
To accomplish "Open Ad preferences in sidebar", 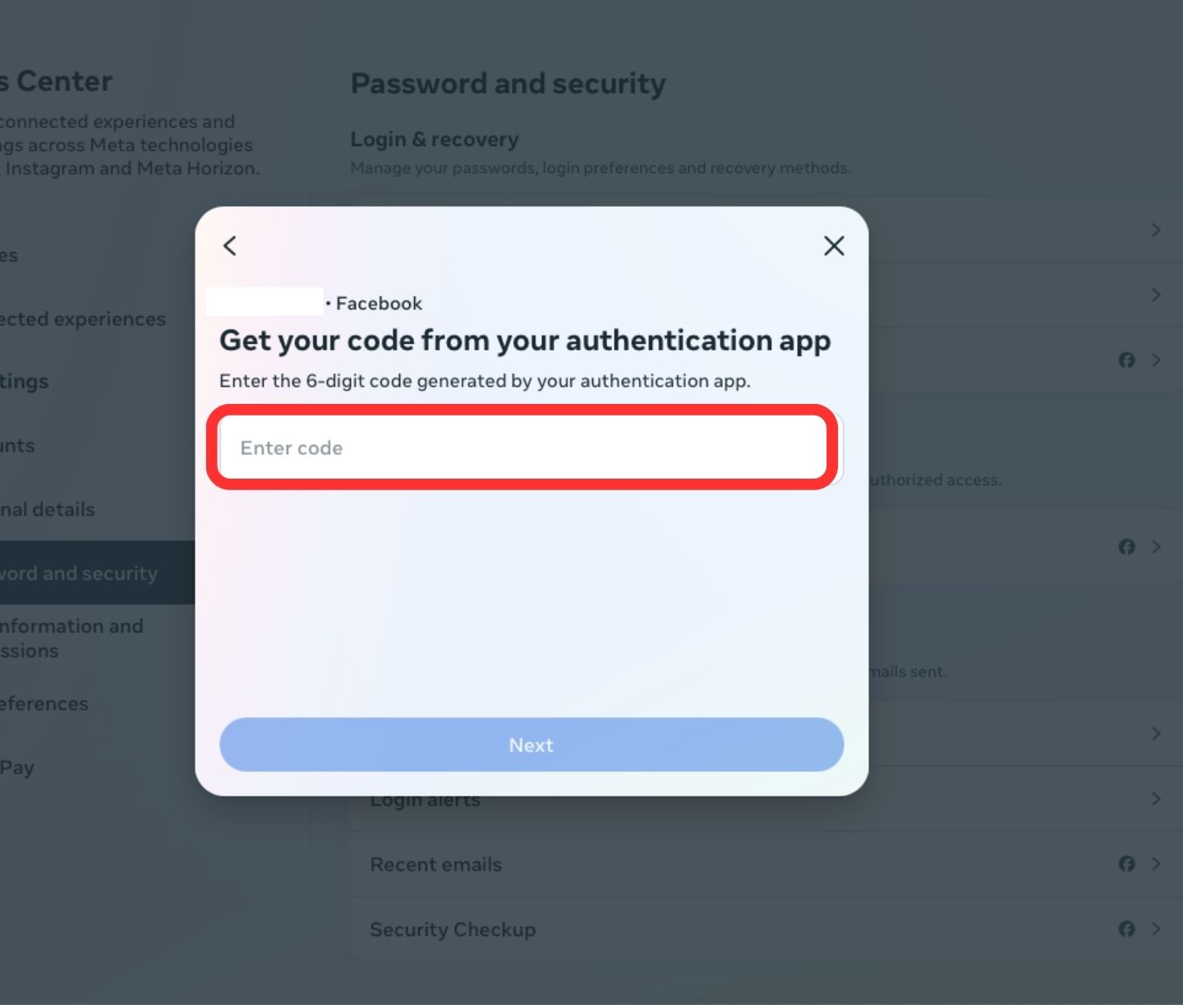I will (44, 704).
